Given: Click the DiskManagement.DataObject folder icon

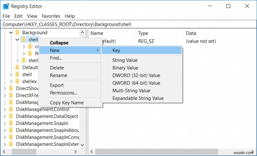Looking at the screenshot, I should (11, 116).
